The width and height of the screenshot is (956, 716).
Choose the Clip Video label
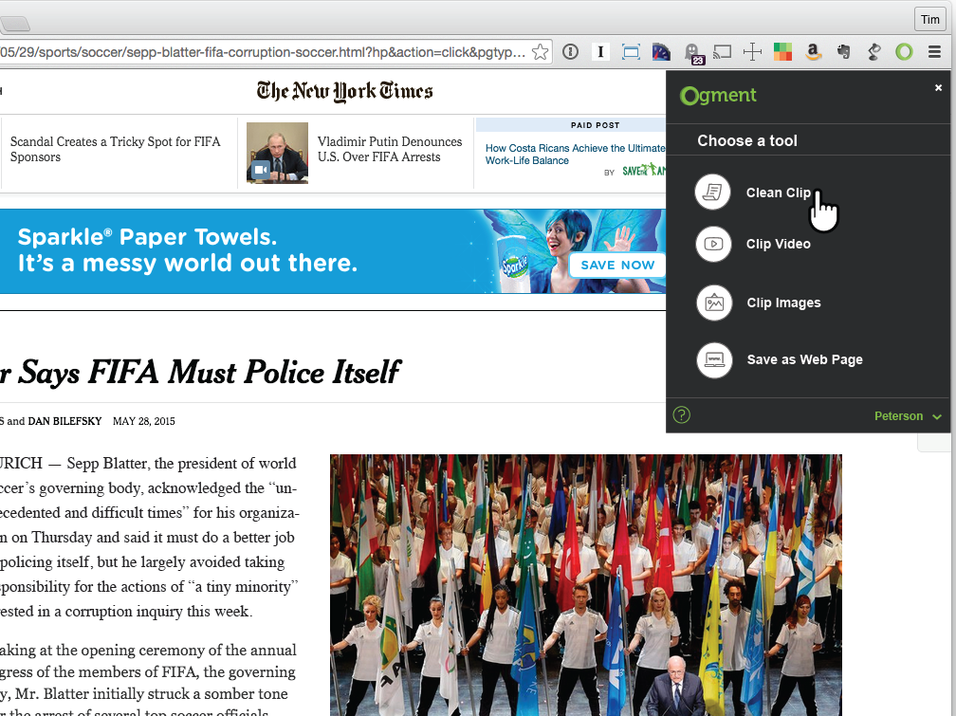coord(779,244)
